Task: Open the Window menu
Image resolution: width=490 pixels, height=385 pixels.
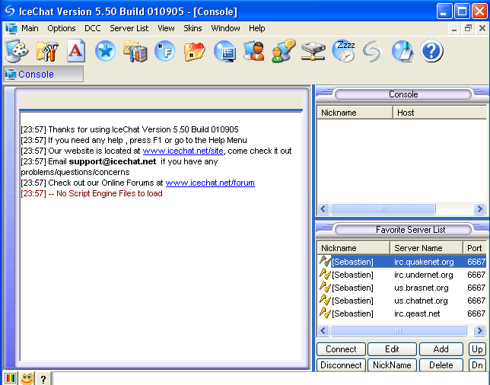Action: 225,28
